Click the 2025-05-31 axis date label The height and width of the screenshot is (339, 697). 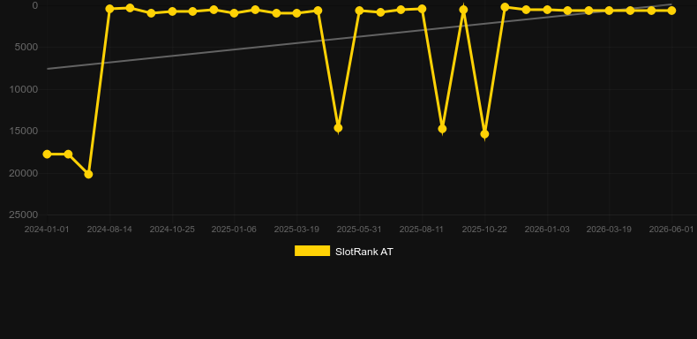tap(359, 230)
